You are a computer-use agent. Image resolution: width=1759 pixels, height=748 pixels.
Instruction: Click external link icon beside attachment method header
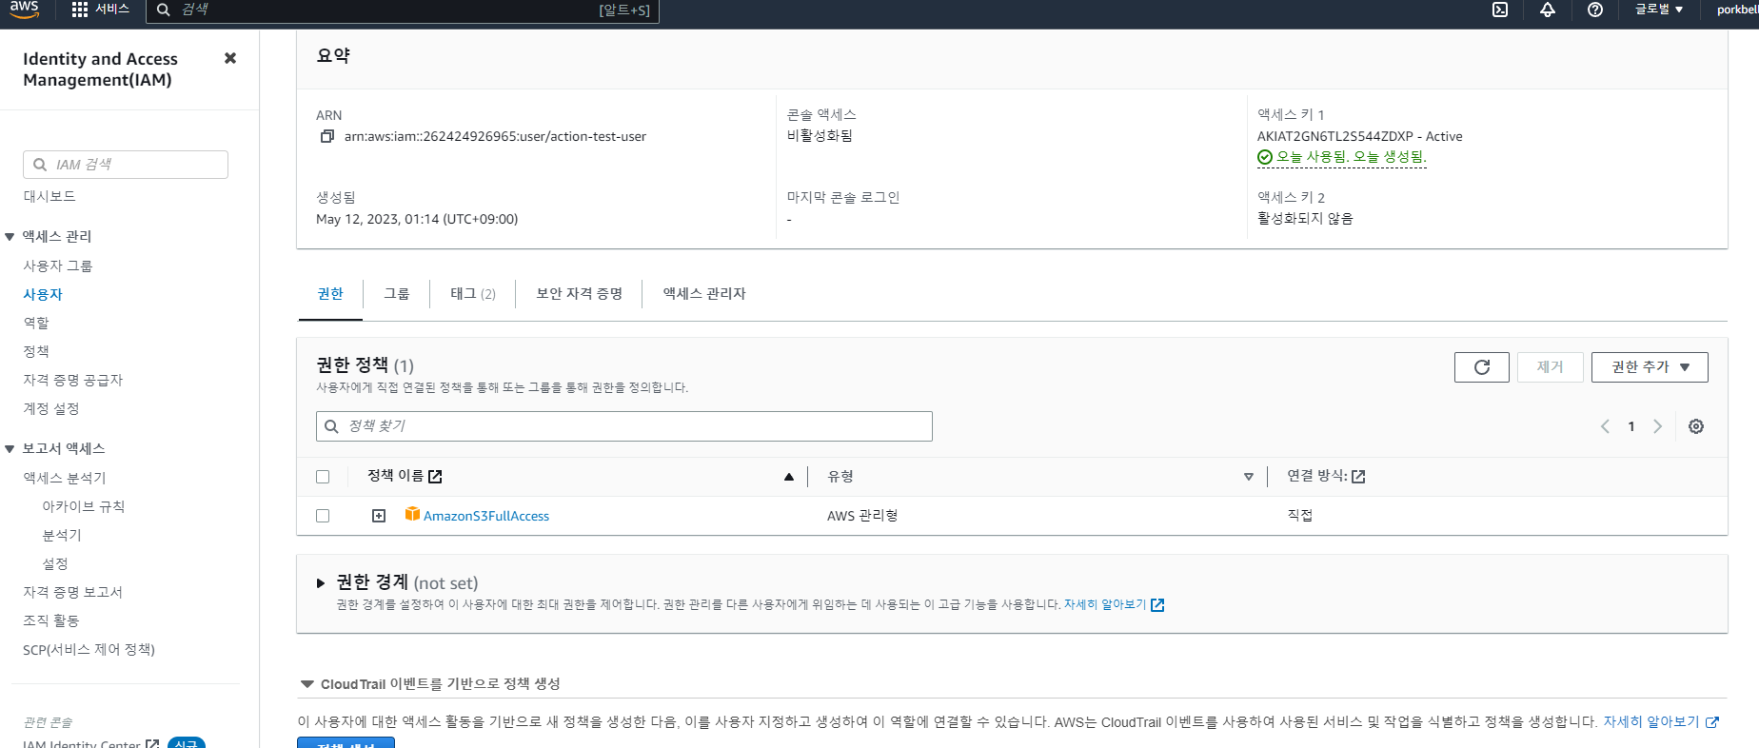click(x=1358, y=477)
